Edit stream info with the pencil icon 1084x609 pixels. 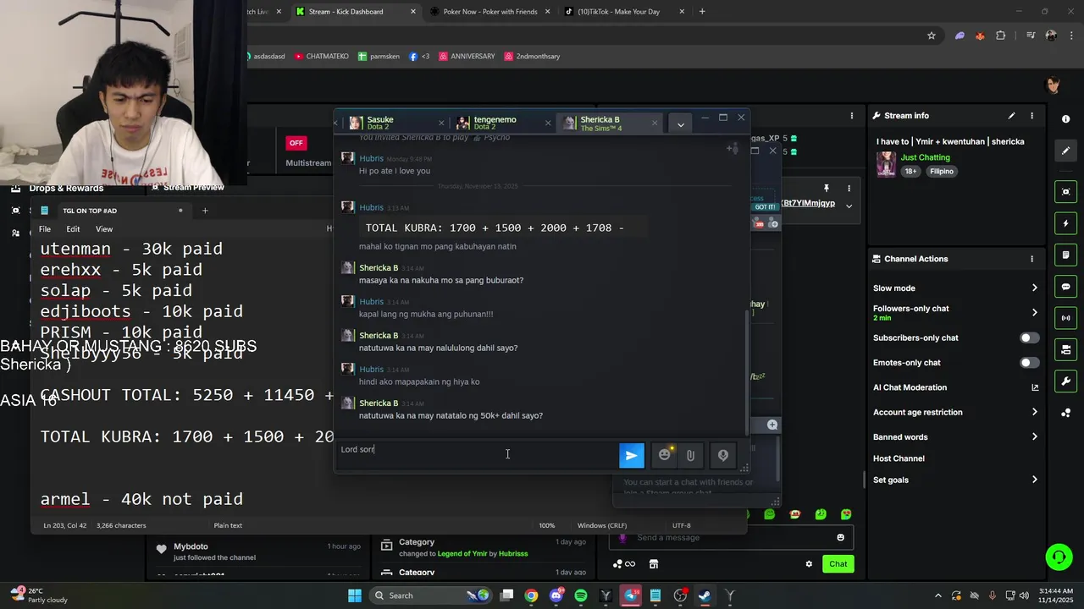(x=1011, y=116)
